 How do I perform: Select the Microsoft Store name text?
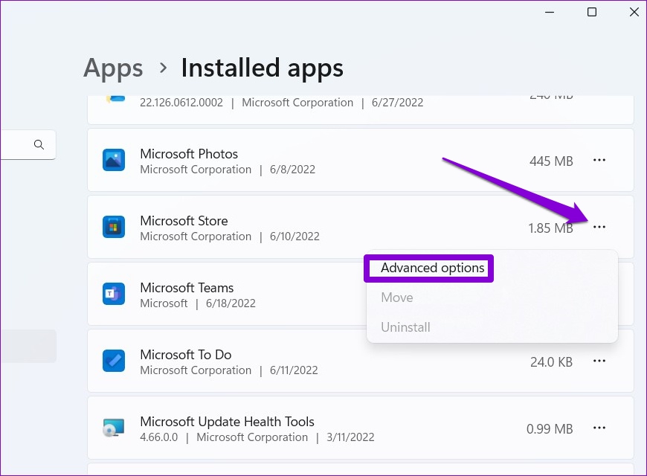coord(184,220)
